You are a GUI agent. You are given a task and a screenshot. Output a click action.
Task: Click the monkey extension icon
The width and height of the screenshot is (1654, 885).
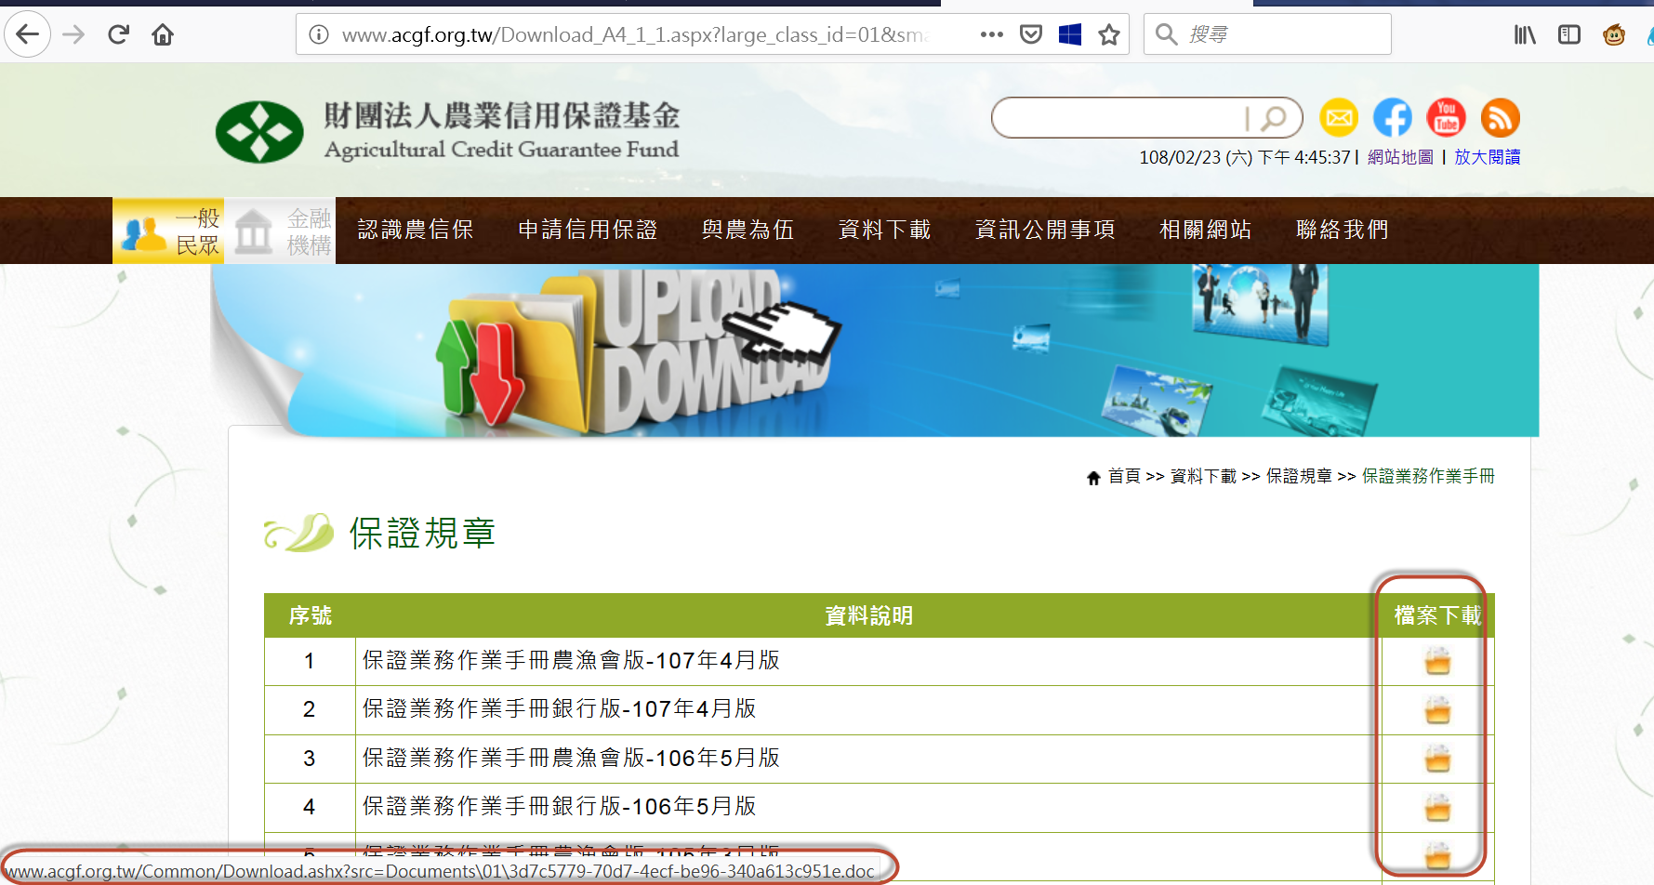[1614, 34]
